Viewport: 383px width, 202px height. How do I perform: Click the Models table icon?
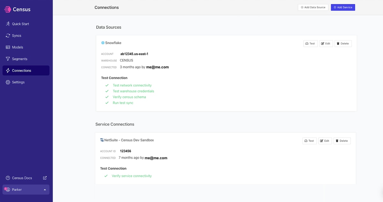click(x=8, y=47)
